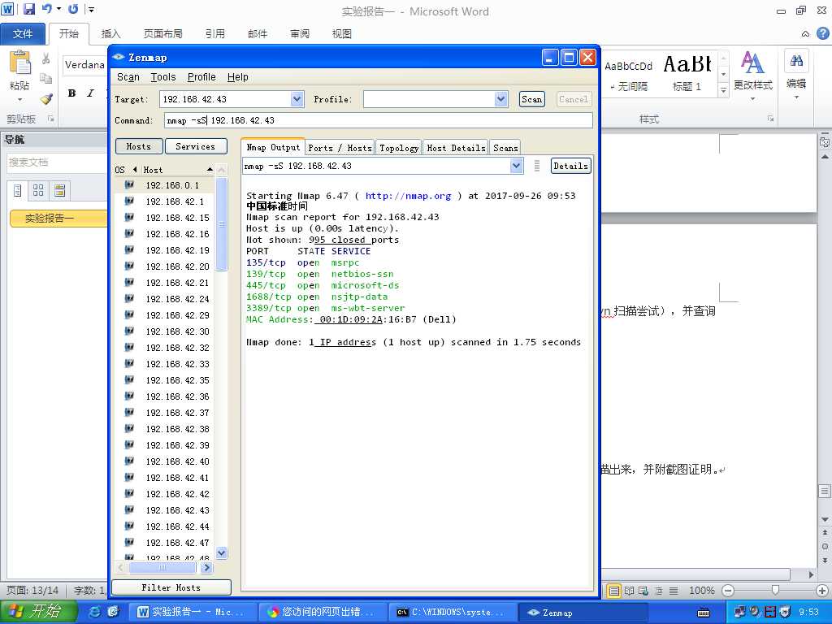Expand the Profile combo box arrow
This screenshot has width=832, height=624.
(500, 99)
